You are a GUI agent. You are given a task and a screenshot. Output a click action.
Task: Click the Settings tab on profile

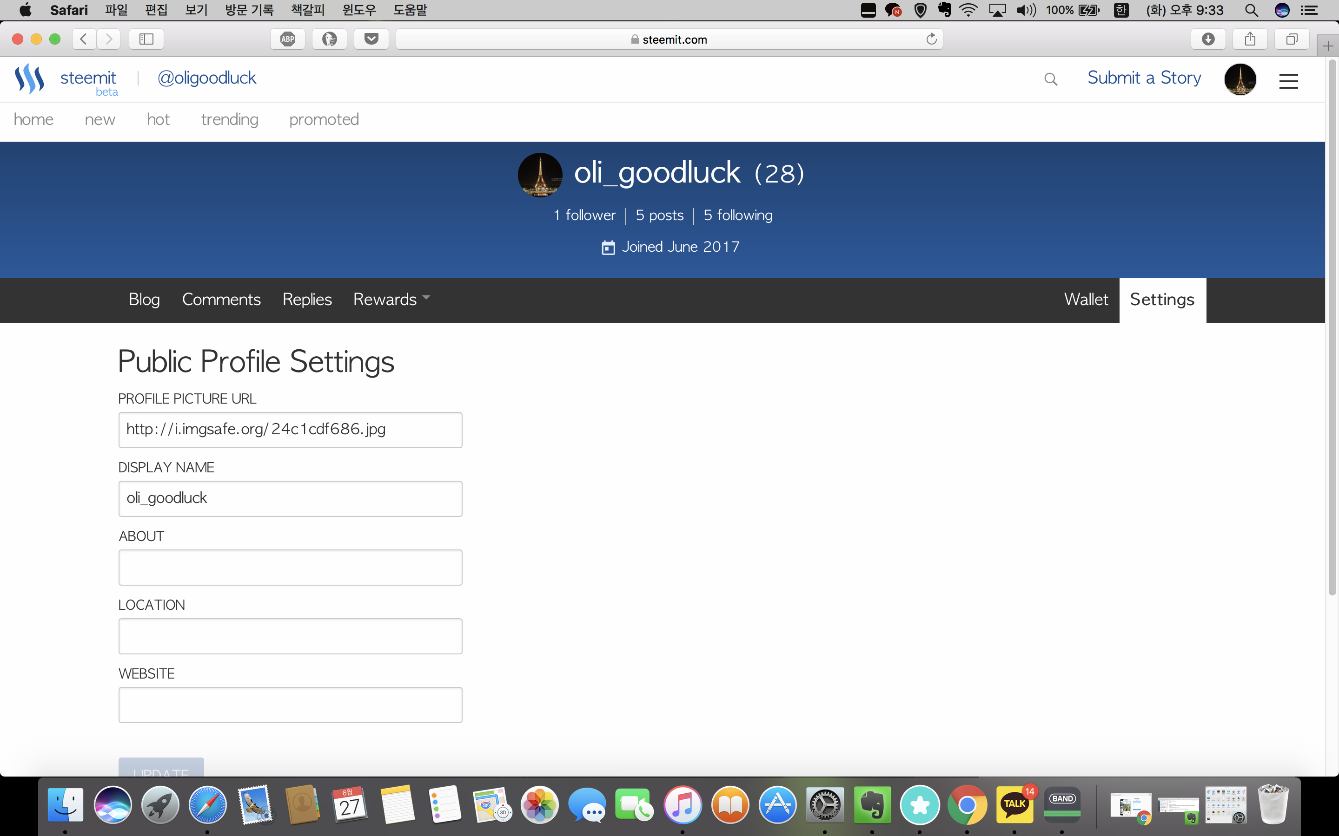point(1161,300)
